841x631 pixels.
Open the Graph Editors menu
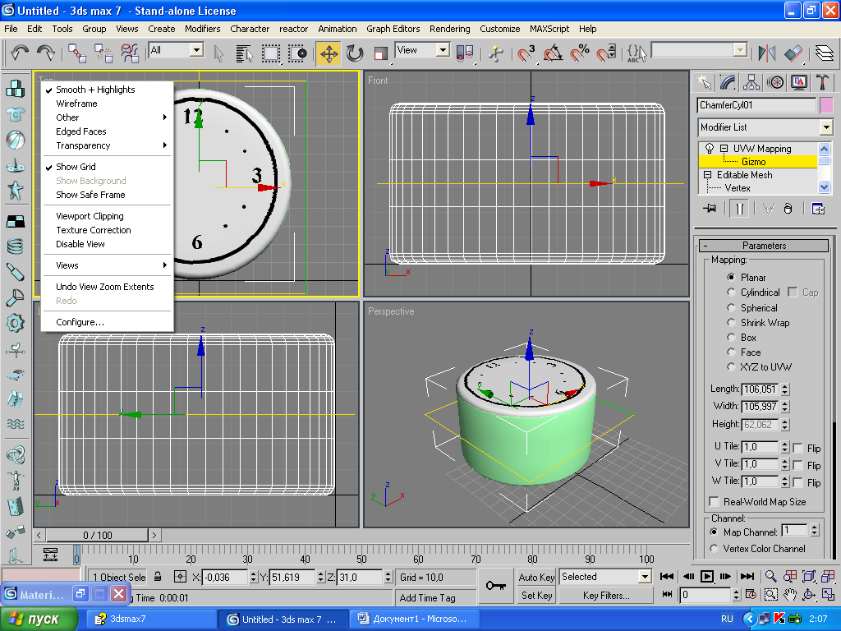tap(393, 29)
